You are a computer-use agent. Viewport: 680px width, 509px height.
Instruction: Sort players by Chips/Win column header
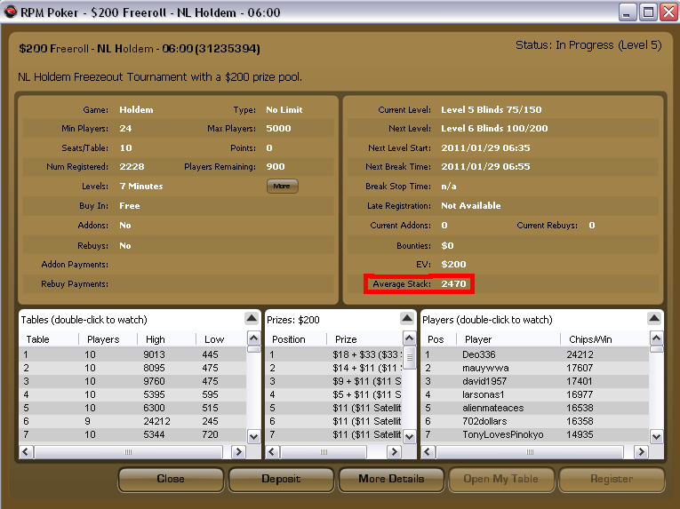point(605,339)
